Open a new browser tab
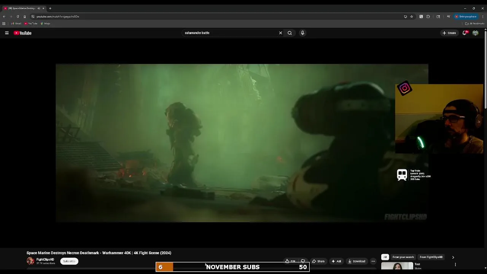 [x=50, y=8]
